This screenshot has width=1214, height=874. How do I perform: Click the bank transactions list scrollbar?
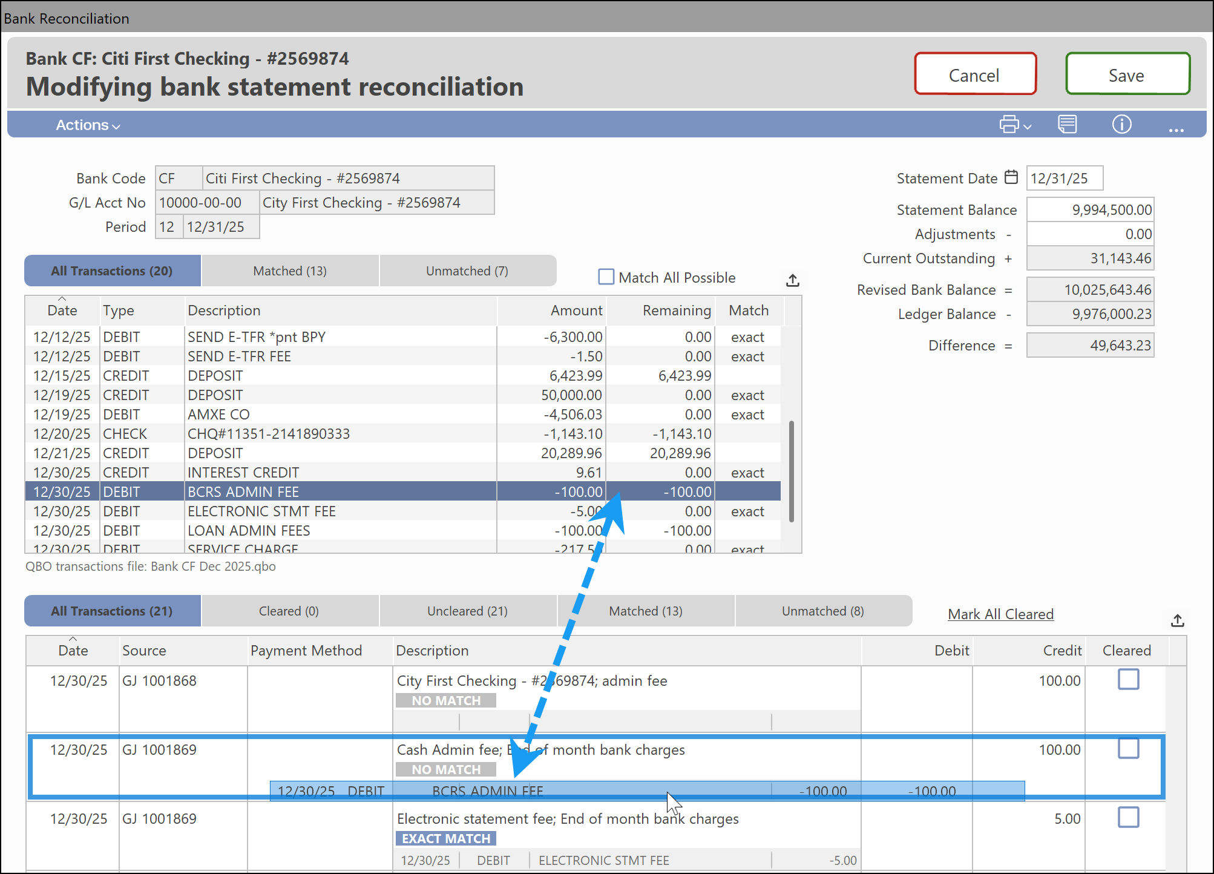click(x=792, y=471)
